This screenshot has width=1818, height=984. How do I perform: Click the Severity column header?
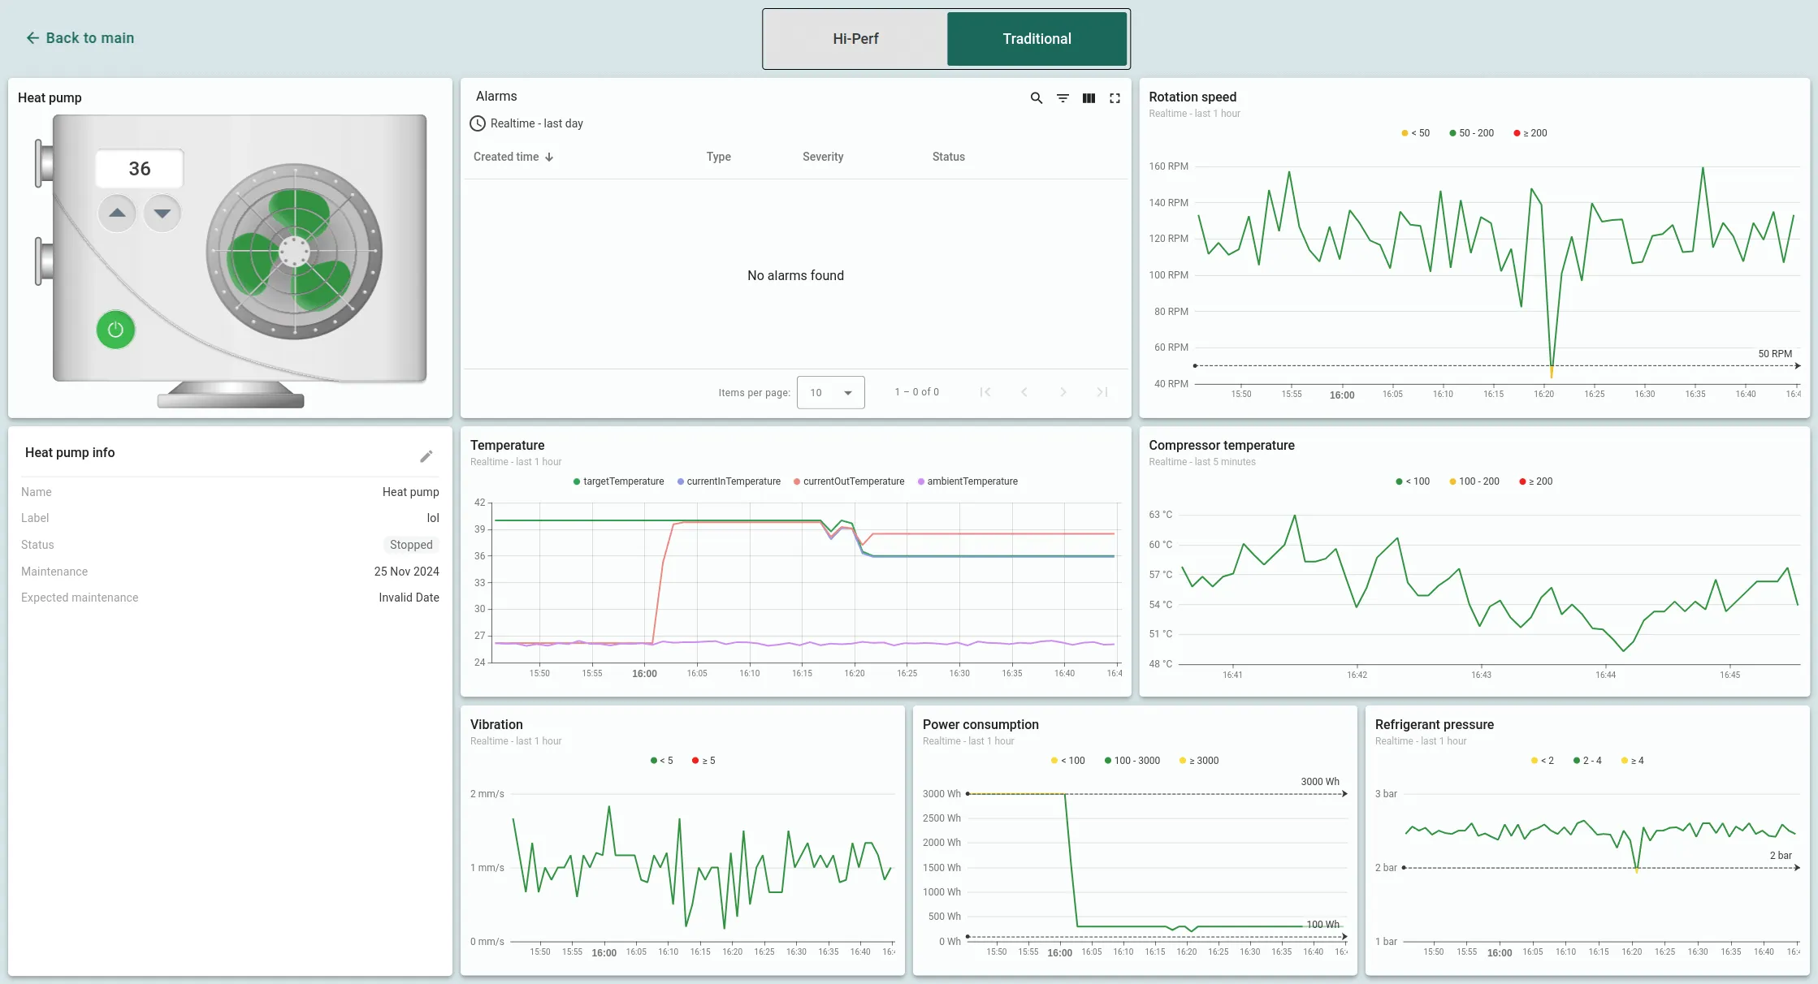coord(822,157)
